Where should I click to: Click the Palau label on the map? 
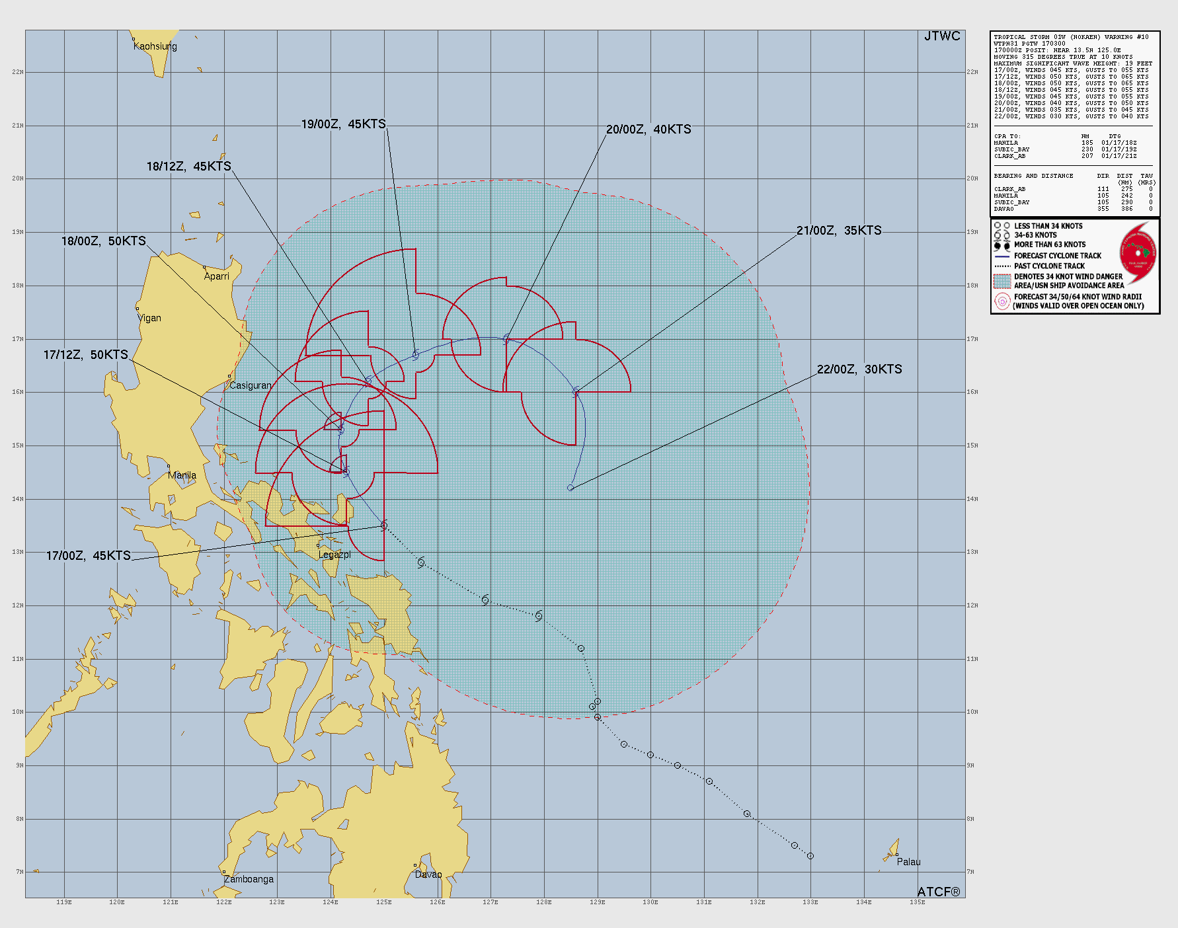click(908, 862)
